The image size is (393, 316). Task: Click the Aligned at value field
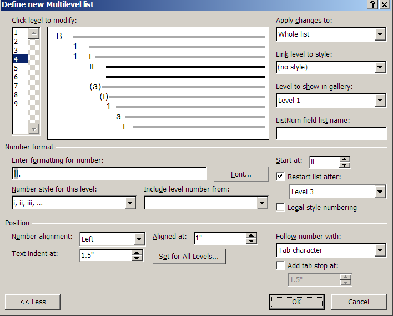pos(220,238)
